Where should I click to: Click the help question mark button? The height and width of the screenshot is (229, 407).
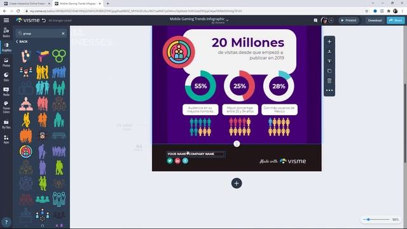coord(6,222)
